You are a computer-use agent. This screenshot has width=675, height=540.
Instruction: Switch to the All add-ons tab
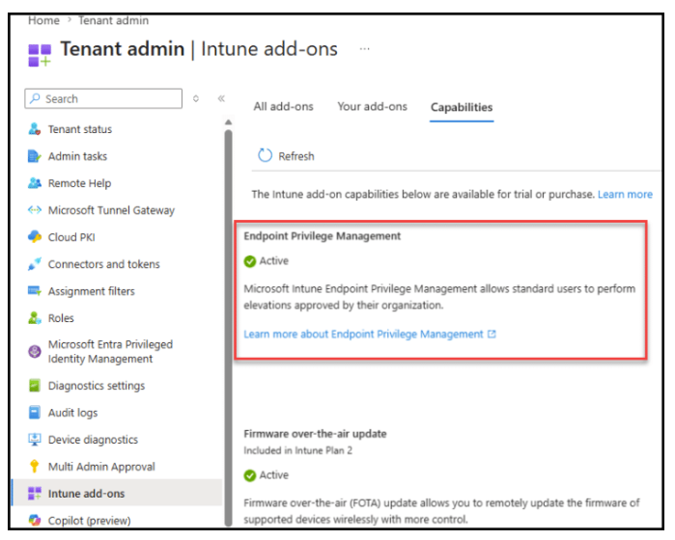(x=283, y=107)
